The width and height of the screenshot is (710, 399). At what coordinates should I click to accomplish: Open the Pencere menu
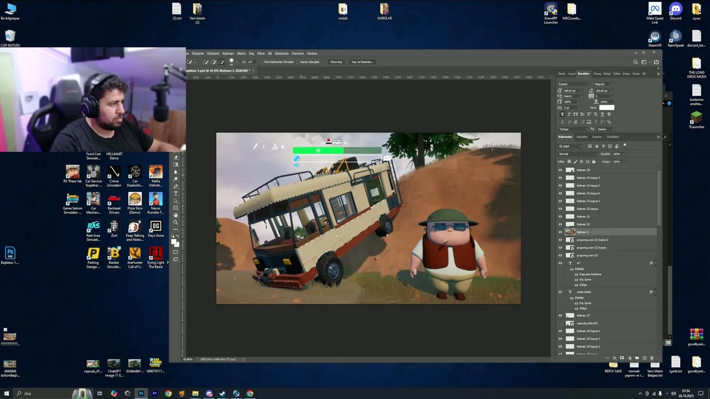(298, 53)
